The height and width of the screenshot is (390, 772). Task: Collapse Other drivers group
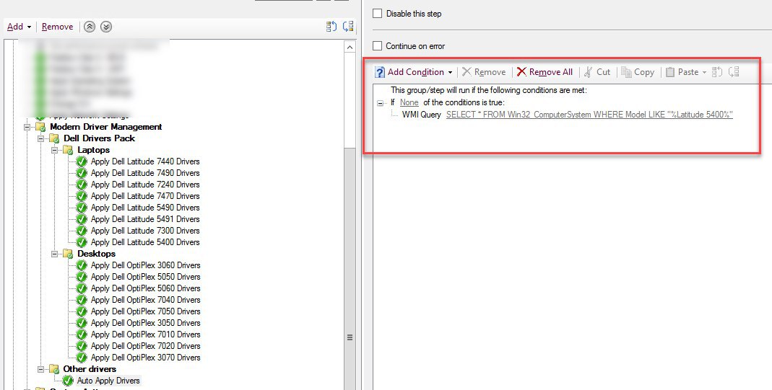coord(41,369)
